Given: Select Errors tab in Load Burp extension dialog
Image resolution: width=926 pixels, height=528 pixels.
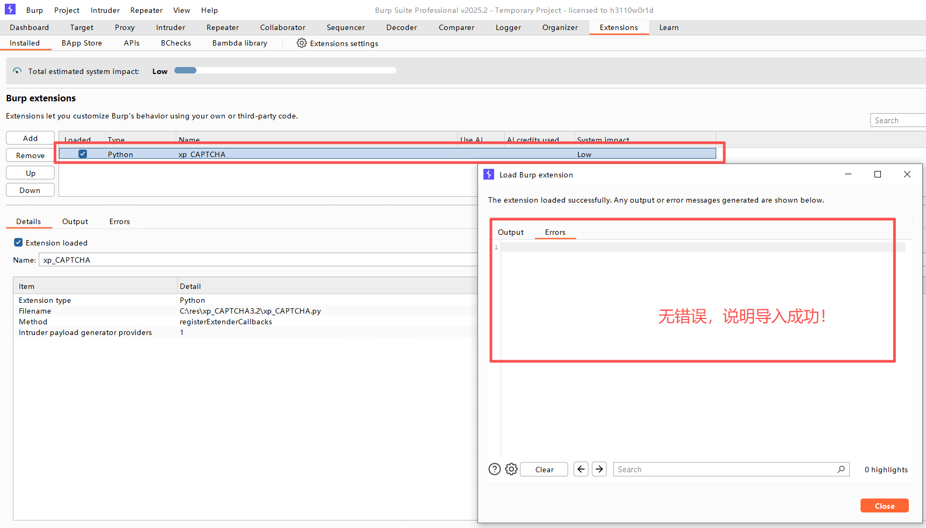Looking at the screenshot, I should click(x=555, y=232).
